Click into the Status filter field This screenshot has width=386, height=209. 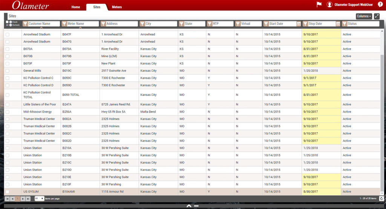363,24
